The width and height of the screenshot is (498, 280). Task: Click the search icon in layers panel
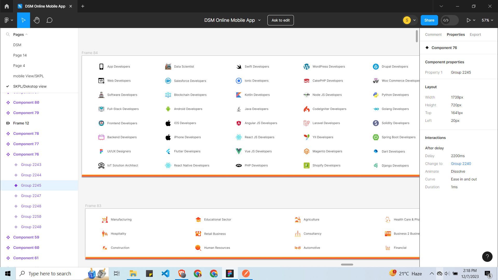pos(8,34)
